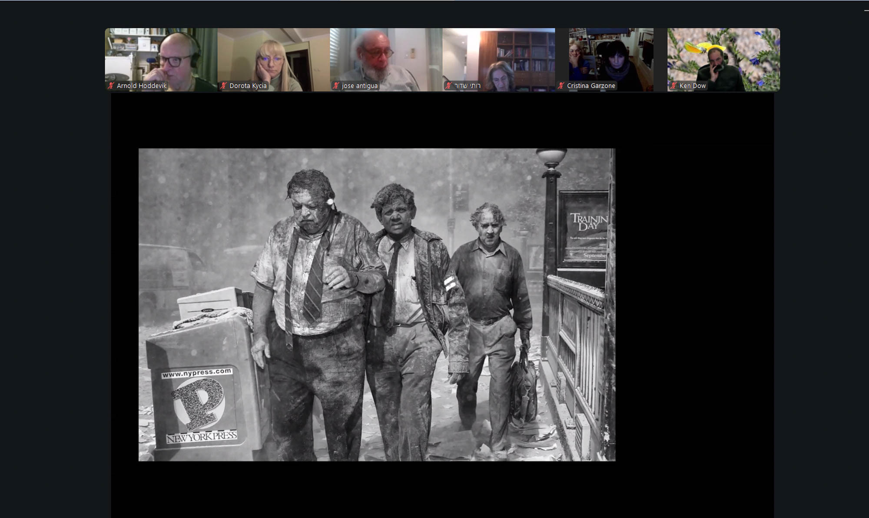
Task: Click the jose antigua name label
Action: [x=360, y=86]
